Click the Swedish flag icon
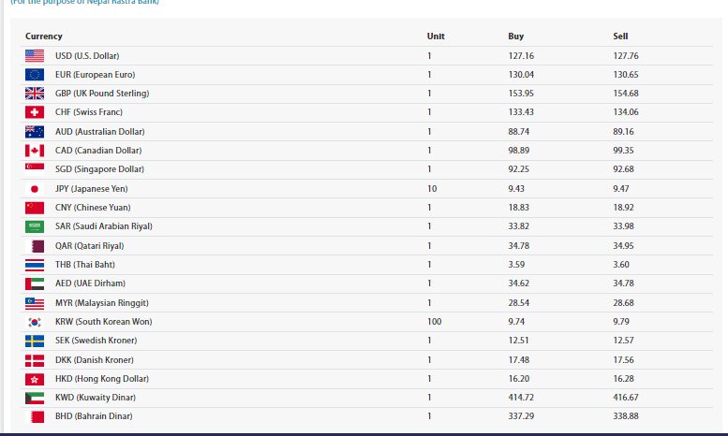728x436 pixels. 35,341
